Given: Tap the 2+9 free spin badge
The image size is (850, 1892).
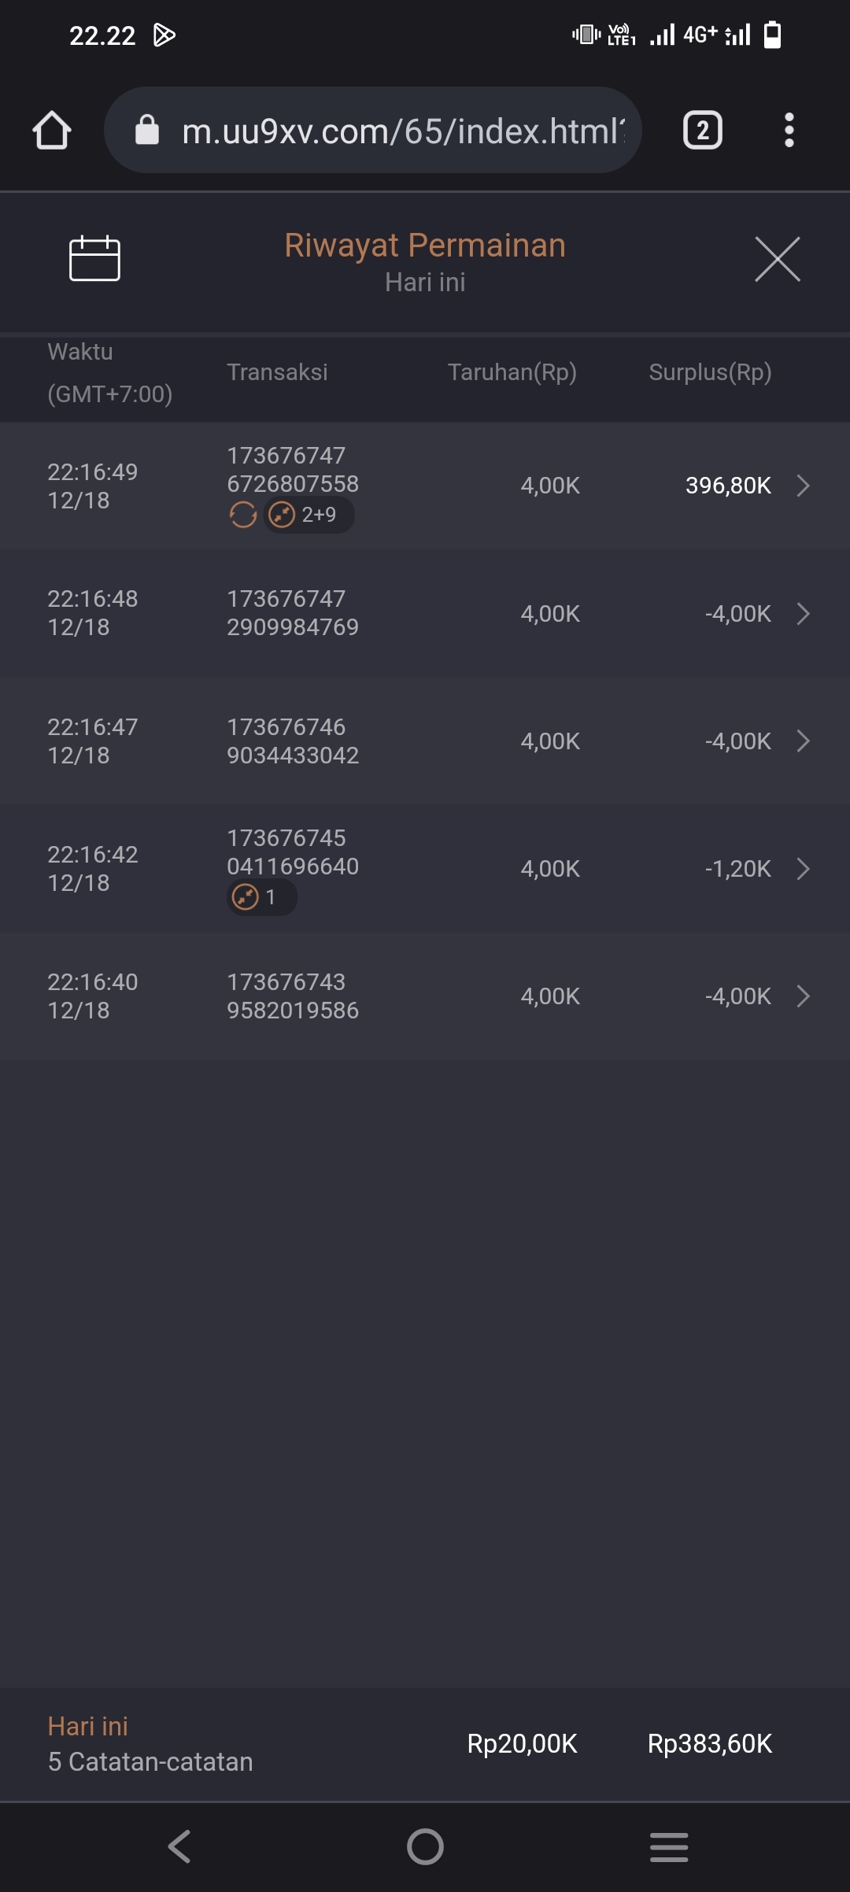Looking at the screenshot, I should coord(309,515).
